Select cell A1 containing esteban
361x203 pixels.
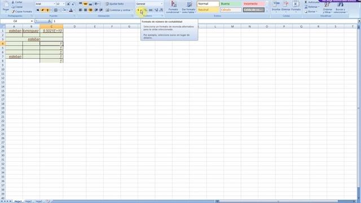pyautogui.click(x=14, y=30)
